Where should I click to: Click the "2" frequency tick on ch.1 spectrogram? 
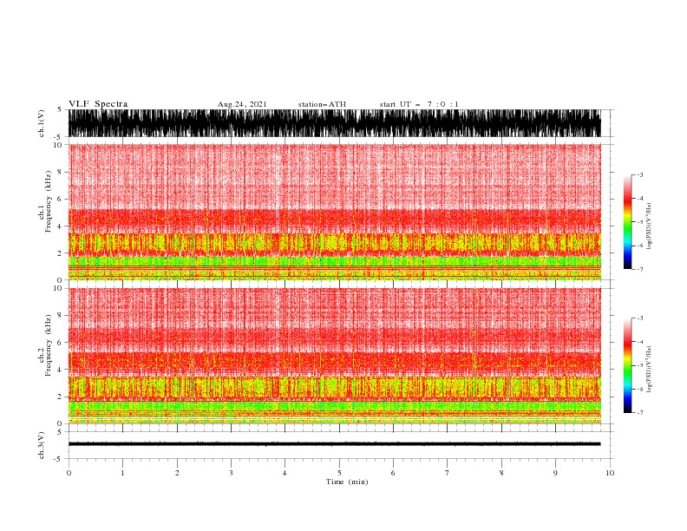tap(61, 253)
